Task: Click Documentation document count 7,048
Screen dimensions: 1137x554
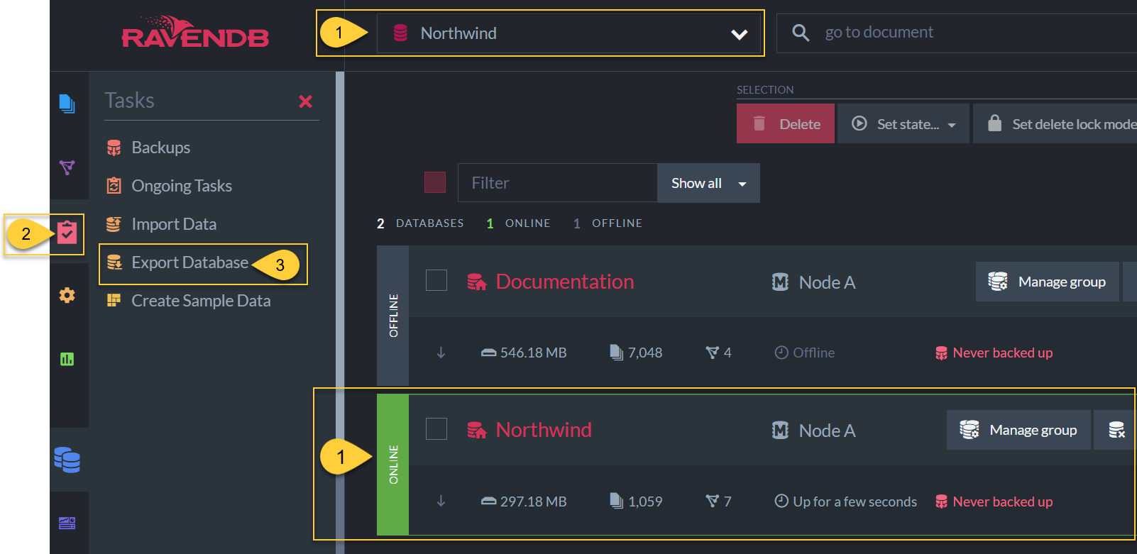Action: click(x=636, y=353)
